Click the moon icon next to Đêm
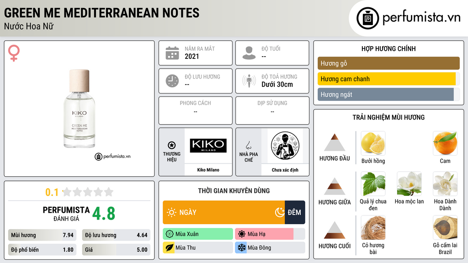 (x=280, y=212)
